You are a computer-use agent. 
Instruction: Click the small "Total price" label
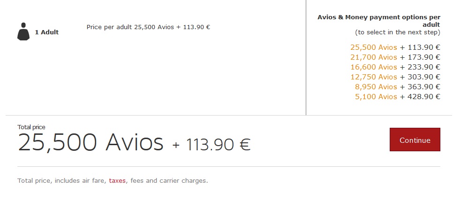pos(31,127)
